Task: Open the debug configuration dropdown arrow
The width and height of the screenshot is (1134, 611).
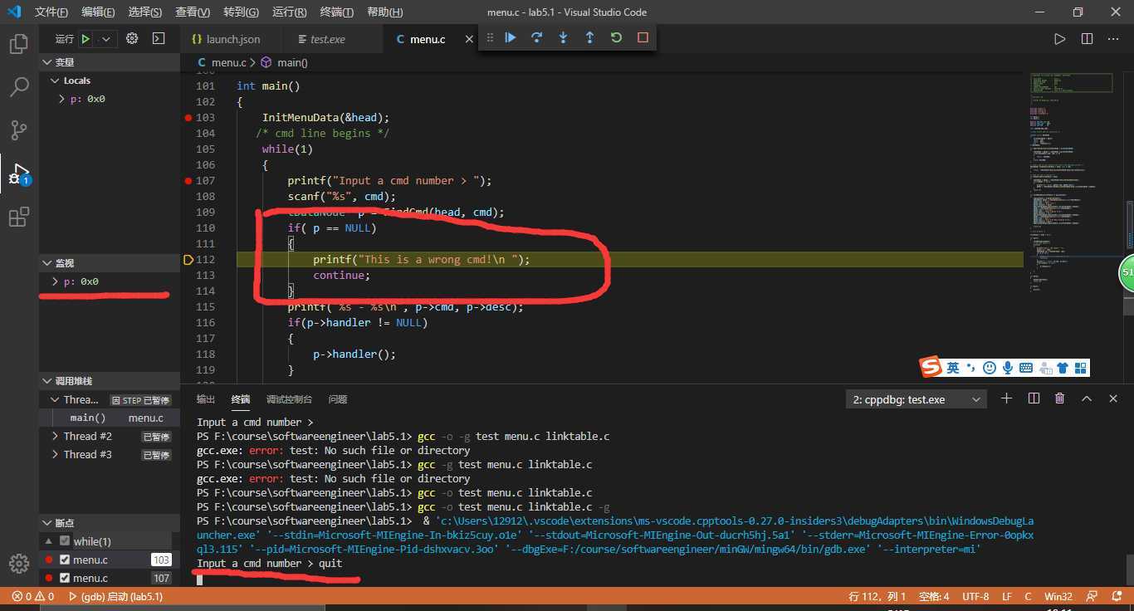Action: tap(106, 39)
